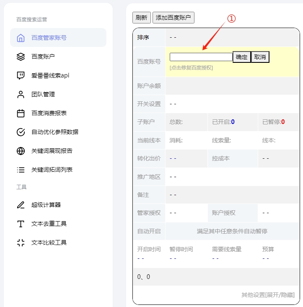Click the chat icon beside 爱番番线索api
This screenshot has width=303, height=307.
tap(21, 75)
